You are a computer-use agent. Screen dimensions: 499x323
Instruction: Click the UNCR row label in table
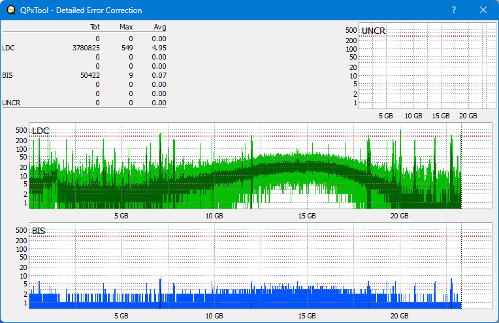[x=11, y=103]
